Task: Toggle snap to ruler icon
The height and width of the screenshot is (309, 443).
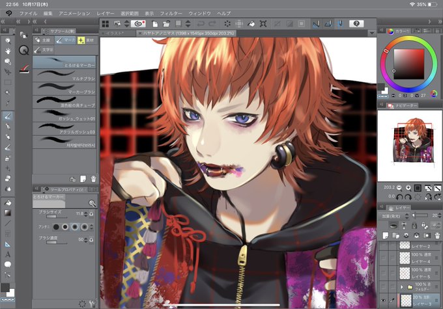Action: 316,23
